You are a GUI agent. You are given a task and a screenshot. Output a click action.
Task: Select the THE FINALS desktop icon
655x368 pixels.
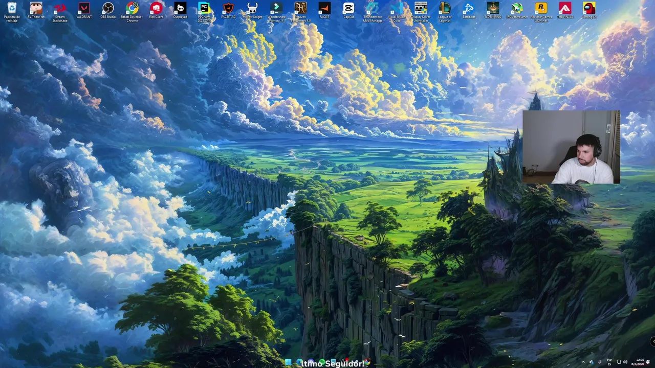click(565, 11)
